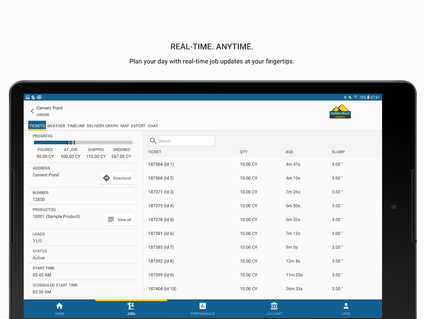Click View all products button
424x319 pixels.
click(x=119, y=219)
